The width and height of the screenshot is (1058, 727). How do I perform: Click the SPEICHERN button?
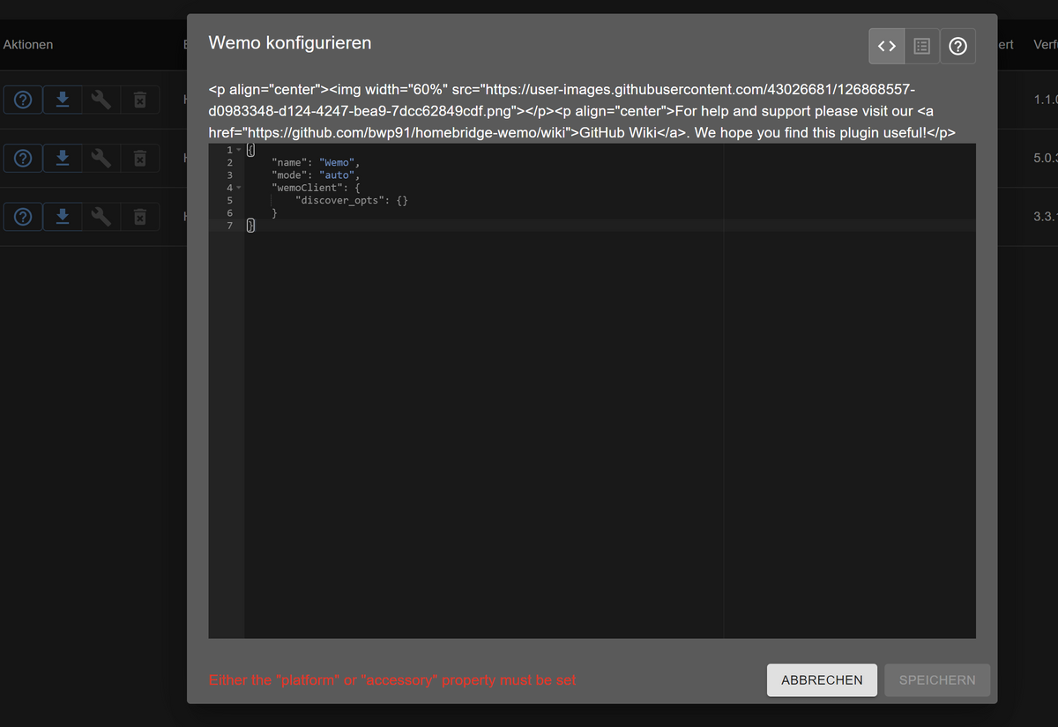(x=937, y=680)
